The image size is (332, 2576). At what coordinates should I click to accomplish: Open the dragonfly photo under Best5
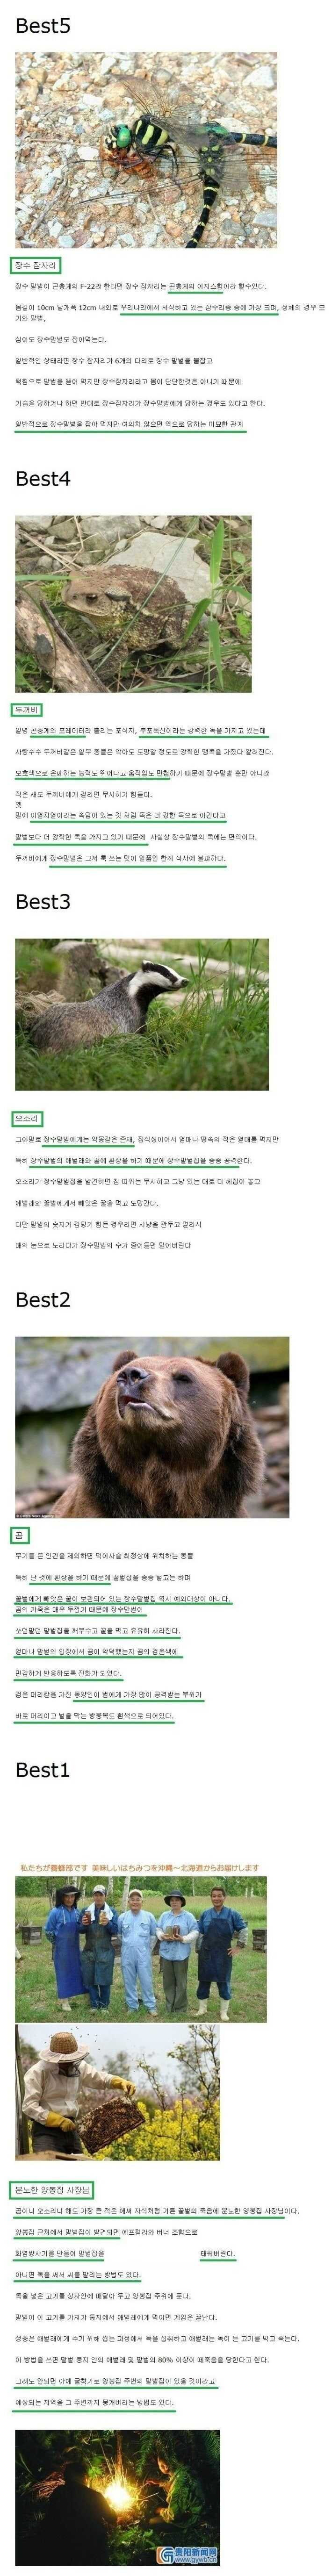(146, 148)
